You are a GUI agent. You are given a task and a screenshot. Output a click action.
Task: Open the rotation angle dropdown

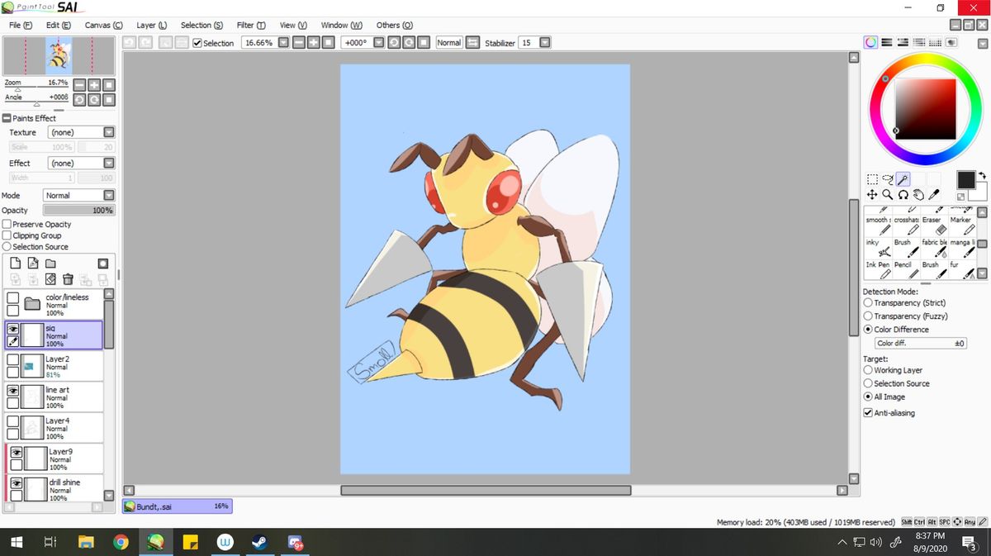(x=377, y=42)
